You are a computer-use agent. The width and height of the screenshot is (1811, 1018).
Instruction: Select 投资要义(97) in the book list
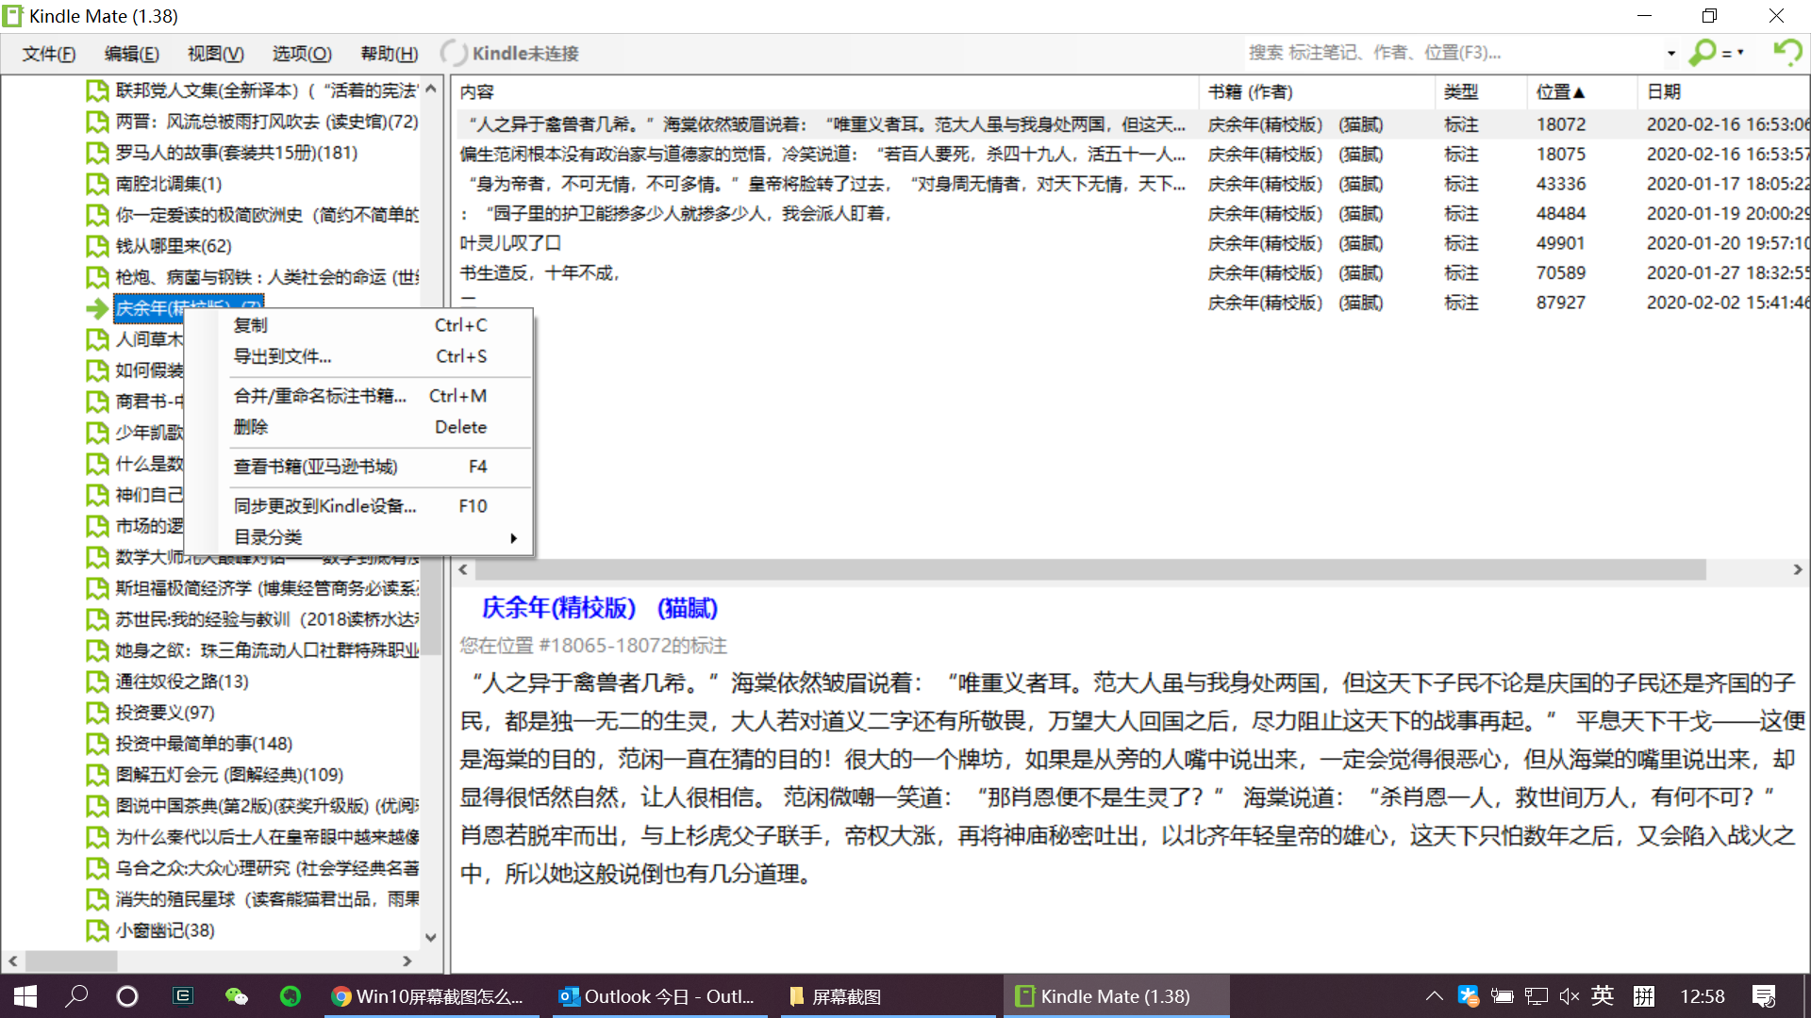tap(165, 713)
